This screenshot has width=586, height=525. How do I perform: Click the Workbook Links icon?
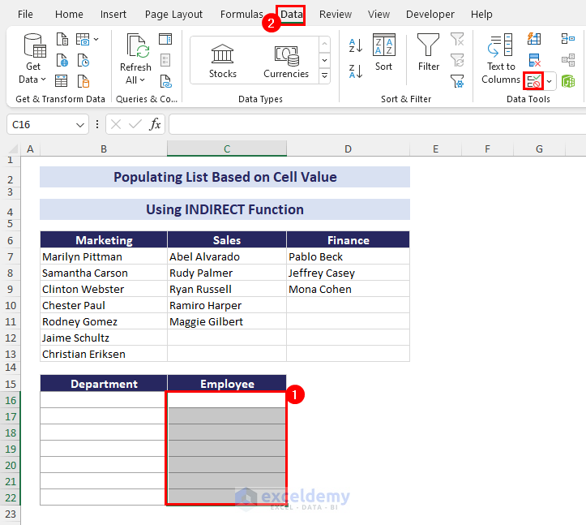(x=165, y=81)
